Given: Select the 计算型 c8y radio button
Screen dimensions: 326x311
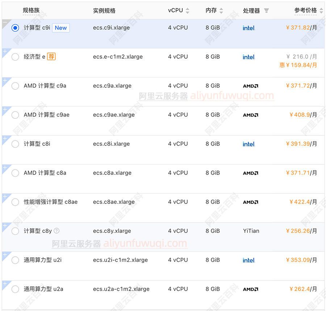Looking at the screenshot, I should click(x=15, y=231).
